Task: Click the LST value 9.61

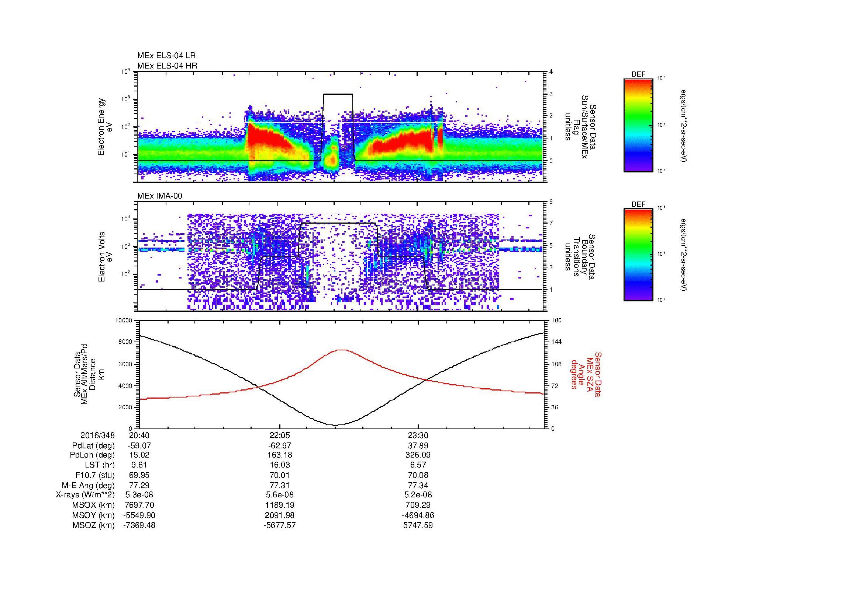Action: (x=139, y=465)
